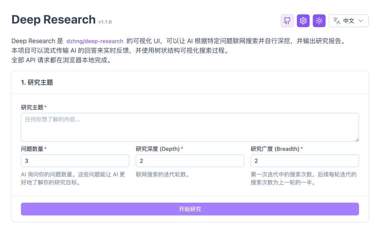Image resolution: width=376 pixels, height=225 pixels.
Task: Click the 开始研究 button
Action: 190,209
